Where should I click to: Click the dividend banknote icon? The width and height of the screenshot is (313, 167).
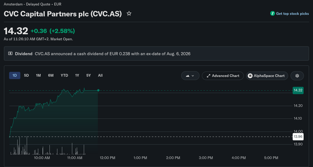click(x=10, y=53)
